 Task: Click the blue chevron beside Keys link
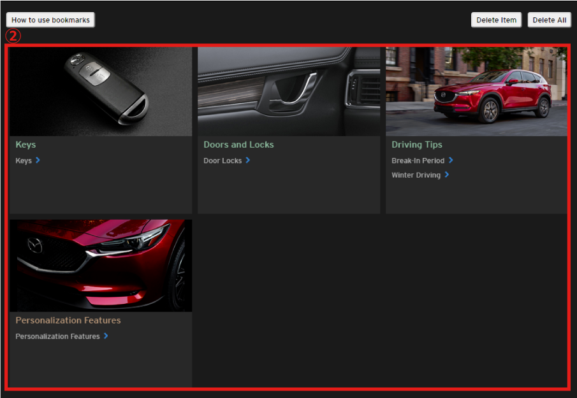pyautogui.click(x=38, y=160)
